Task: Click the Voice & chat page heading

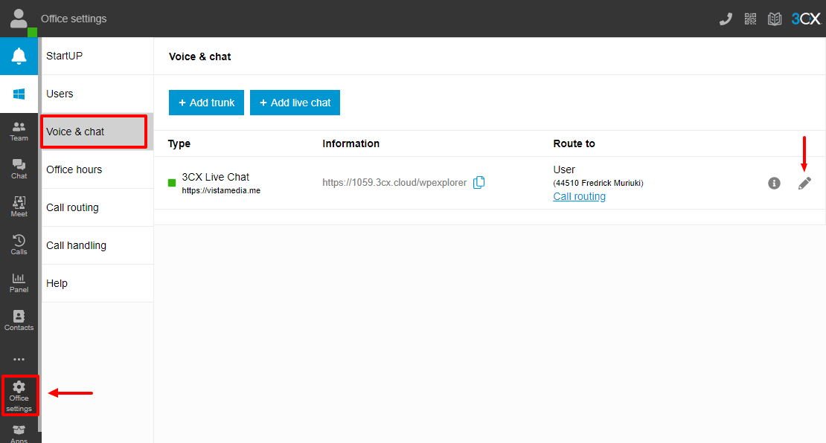Action: coord(199,56)
